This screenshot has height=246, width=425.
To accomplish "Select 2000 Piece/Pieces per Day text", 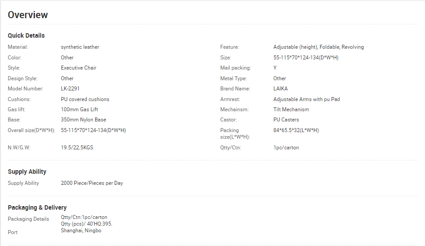I will pyautogui.click(x=92, y=183).
